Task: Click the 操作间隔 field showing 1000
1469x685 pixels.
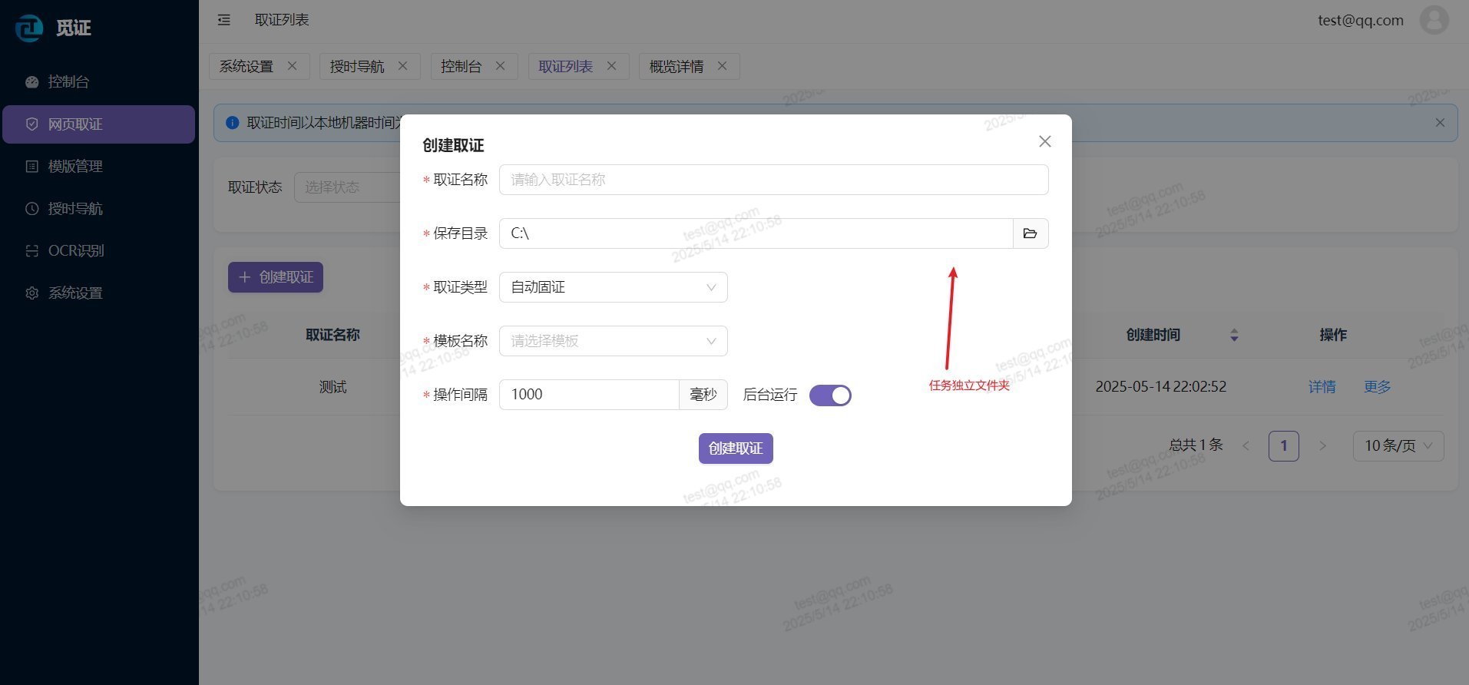Action: 589,395
